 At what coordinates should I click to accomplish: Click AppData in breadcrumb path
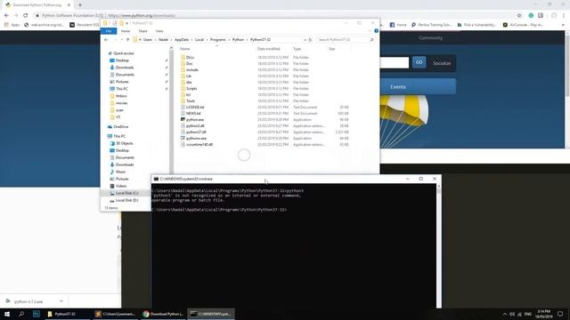182,39
